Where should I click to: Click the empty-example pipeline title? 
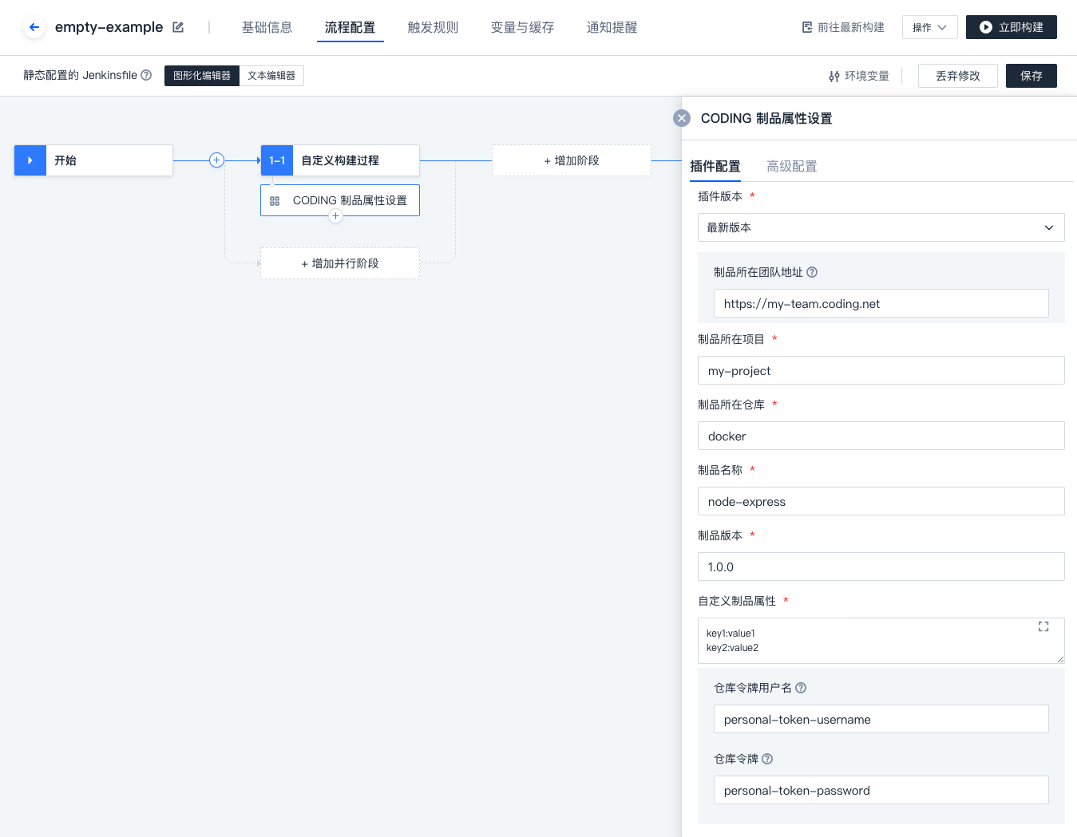tap(109, 27)
